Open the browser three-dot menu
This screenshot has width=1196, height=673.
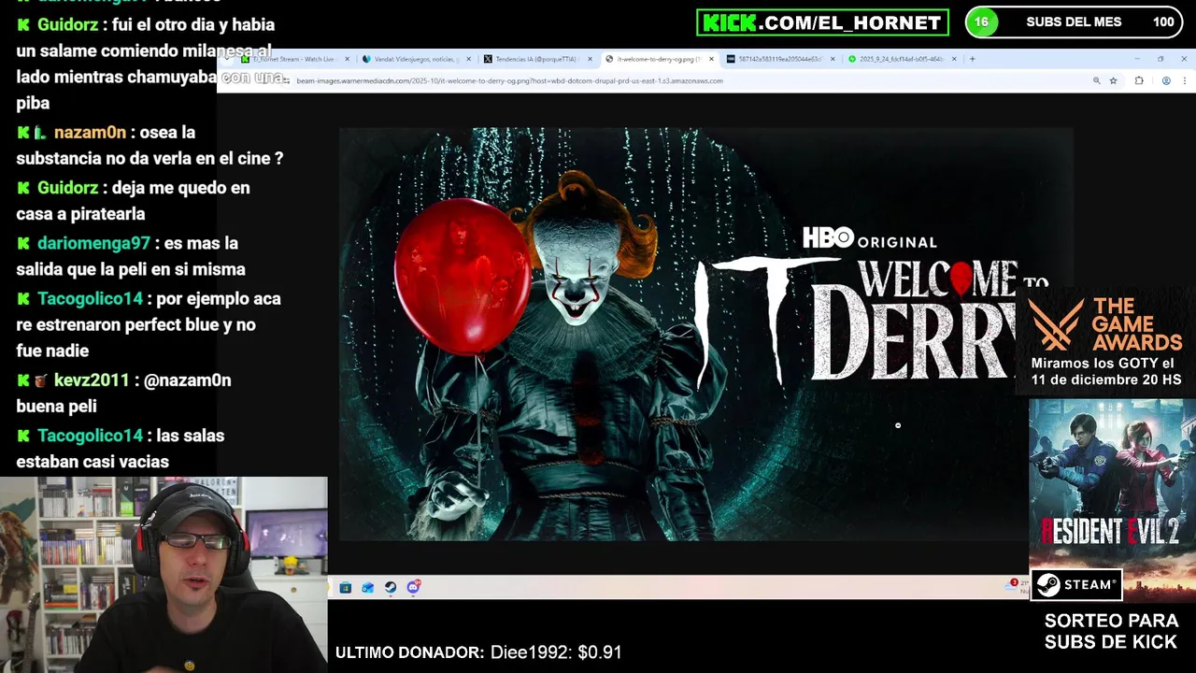[x=1183, y=80]
